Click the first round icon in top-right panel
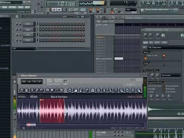The height and width of the screenshot is (138, 184). tap(143, 3)
